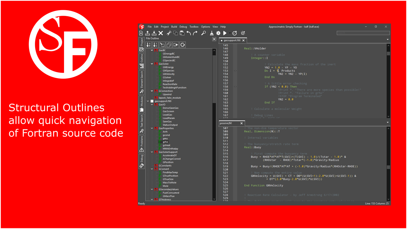Collapse the GasSolveSupport module node
407x229 pixels.
pyautogui.click(x=152, y=152)
